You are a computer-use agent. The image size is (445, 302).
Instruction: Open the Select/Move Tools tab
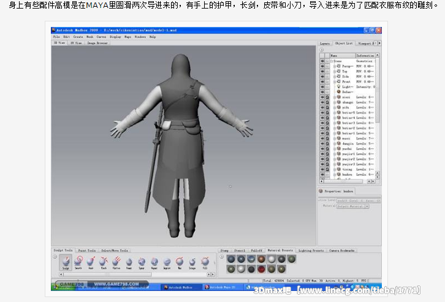[115, 251]
